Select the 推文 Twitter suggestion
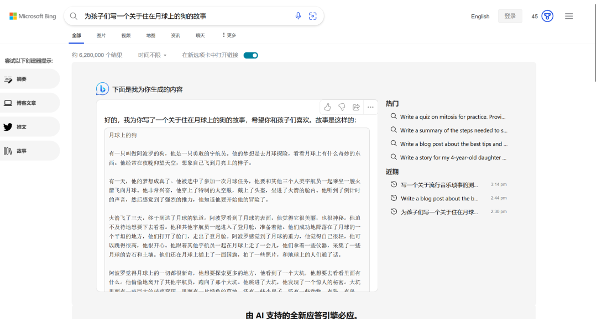The height and width of the screenshot is (319, 597). pos(22,127)
